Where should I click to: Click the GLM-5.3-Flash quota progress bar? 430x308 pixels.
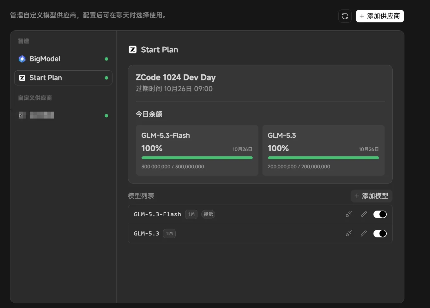[x=197, y=158]
